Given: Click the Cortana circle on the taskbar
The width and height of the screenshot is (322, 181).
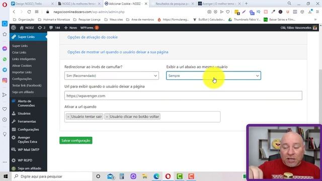Looking at the screenshot, I should (98, 176).
